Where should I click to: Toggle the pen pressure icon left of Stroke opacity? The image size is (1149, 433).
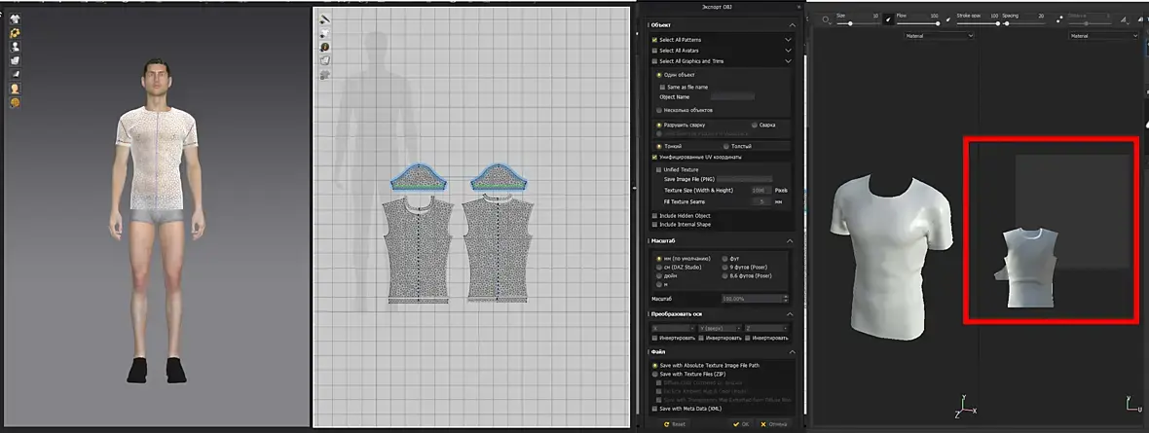coord(948,21)
